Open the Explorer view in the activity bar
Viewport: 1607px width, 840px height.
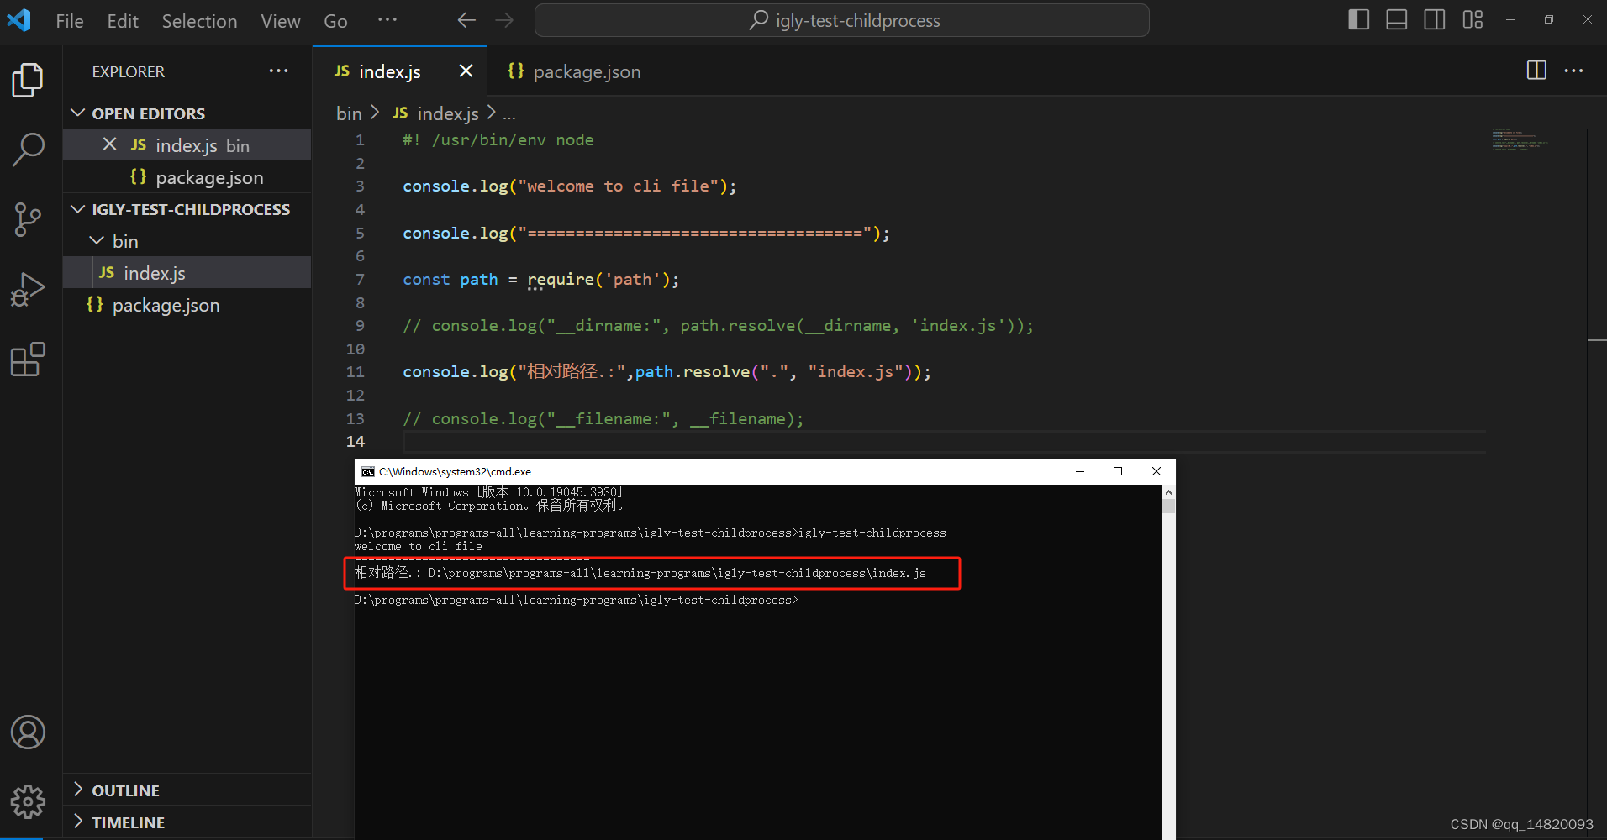coord(28,80)
